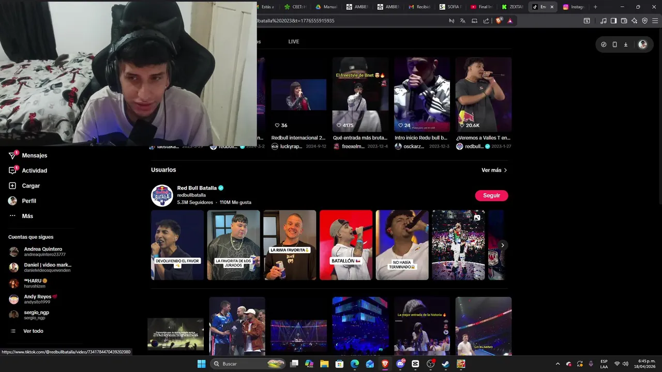Open the Red Bull Batalla round avatar

(162, 196)
